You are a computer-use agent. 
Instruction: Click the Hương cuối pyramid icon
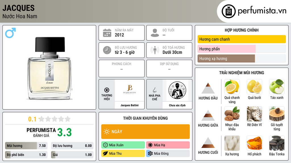tap(208, 143)
